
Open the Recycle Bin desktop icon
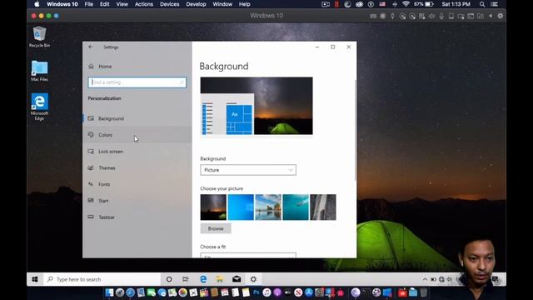pyautogui.click(x=39, y=37)
